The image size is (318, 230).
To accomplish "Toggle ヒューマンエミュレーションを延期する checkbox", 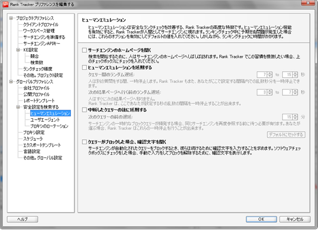I will (x=84, y=67).
